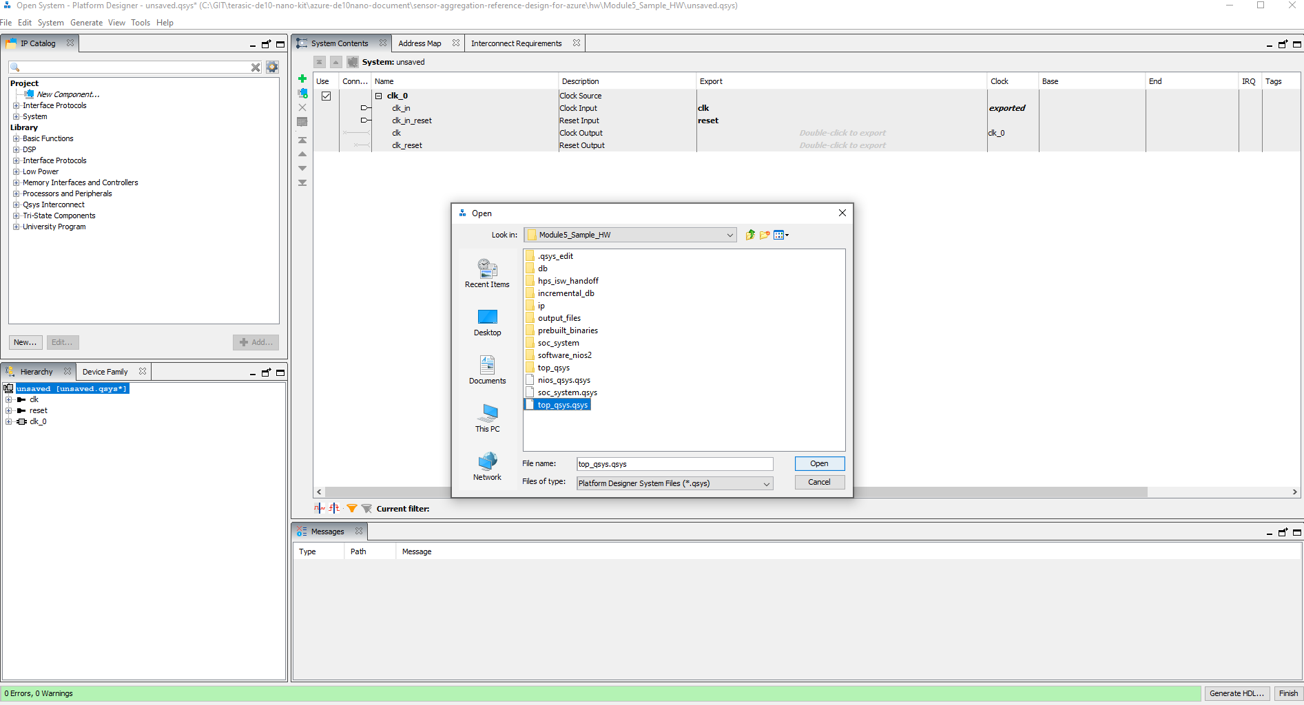Viewport: 1304px width, 705px height.
Task: Uncheck the Use checkbox for clk_0
Action: point(326,96)
